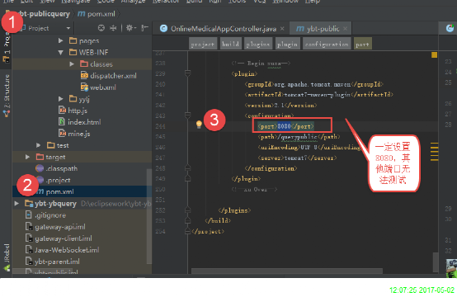The image size is (457, 297).
Task: Expand the test folder arrow
Action: tap(38, 145)
